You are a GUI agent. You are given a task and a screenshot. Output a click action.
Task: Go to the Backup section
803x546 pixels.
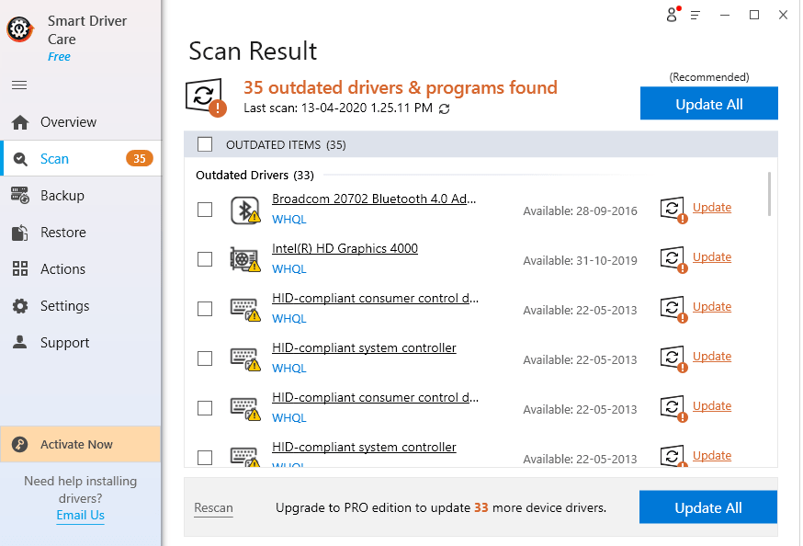coord(81,196)
